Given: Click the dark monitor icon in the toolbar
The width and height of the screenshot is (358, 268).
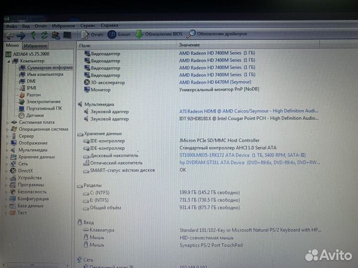Looking at the screenshot, I should pos(67,35).
